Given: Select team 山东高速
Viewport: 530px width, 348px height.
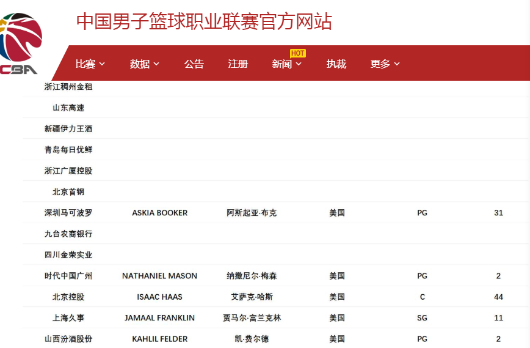Looking at the screenshot, I should tap(68, 108).
